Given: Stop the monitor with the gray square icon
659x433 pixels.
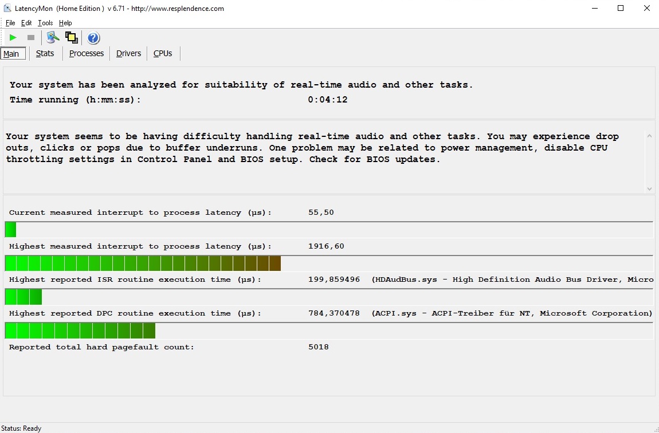Looking at the screenshot, I should (x=31, y=38).
